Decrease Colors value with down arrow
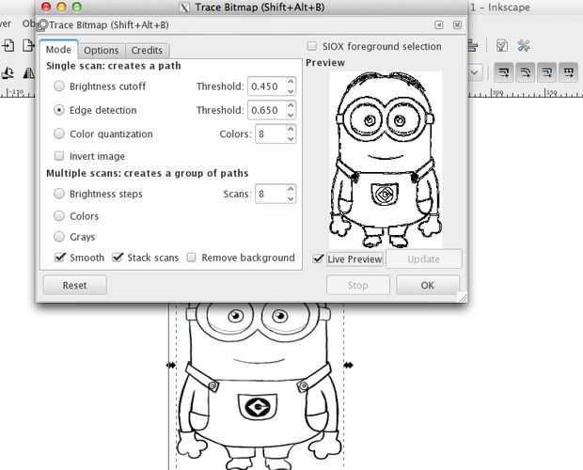 coord(291,138)
